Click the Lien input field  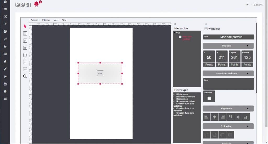coord(229,84)
